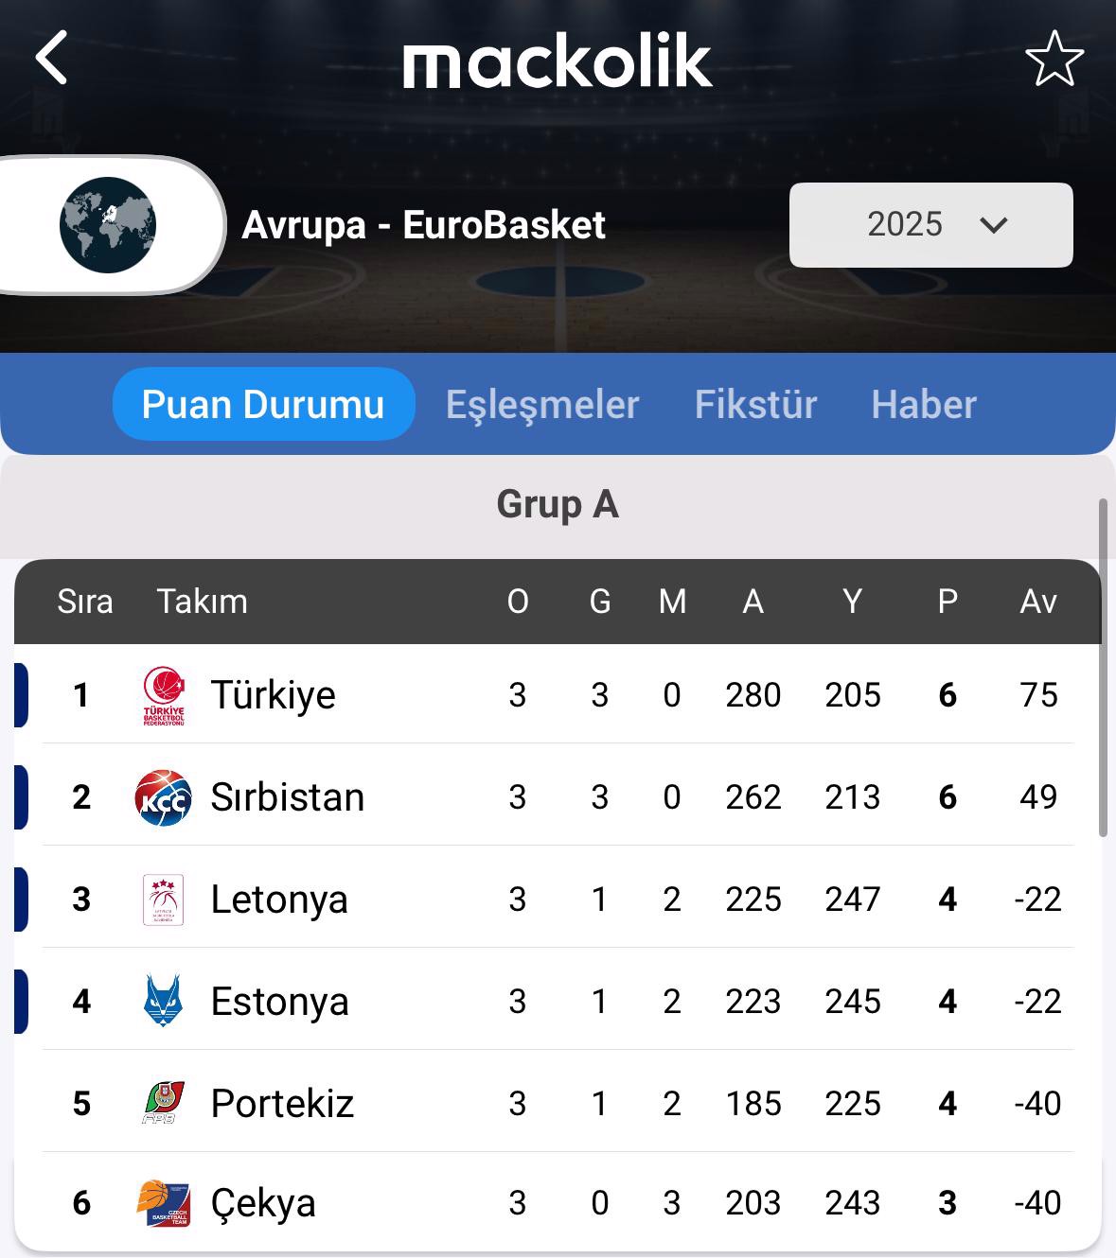This screenshot has height=1258, width=1116.
Task: Switch to the Eşleşmeler tab
Action: point(542,404)
